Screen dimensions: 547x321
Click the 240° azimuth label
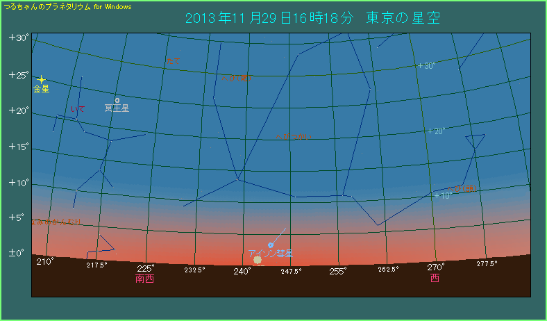click(x=242, y=271)
